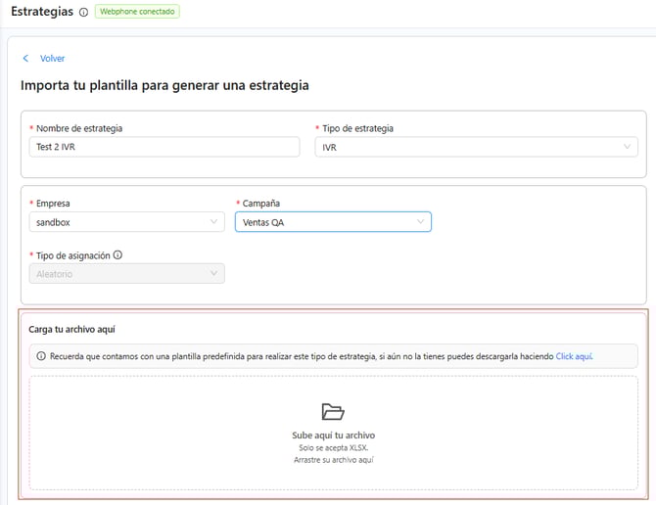Download the template via Click aquí link

(x=574, y=356)
